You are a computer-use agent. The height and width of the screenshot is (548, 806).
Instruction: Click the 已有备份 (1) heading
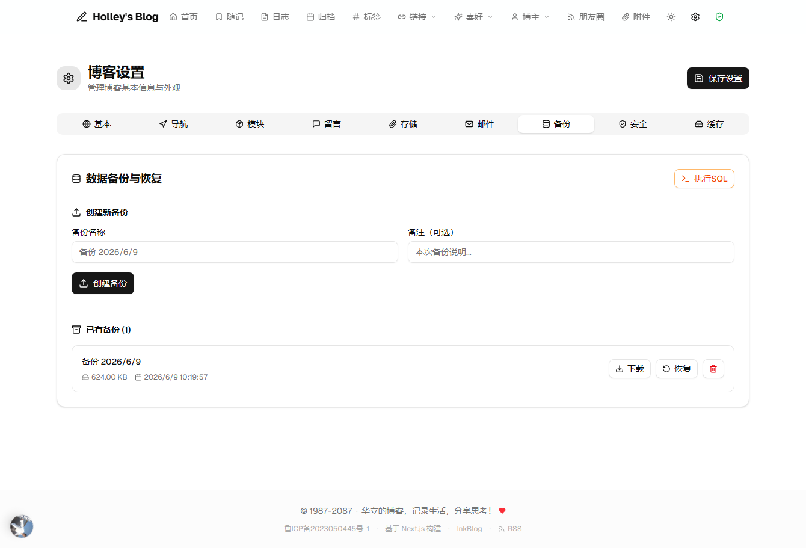tap(108, 330)
